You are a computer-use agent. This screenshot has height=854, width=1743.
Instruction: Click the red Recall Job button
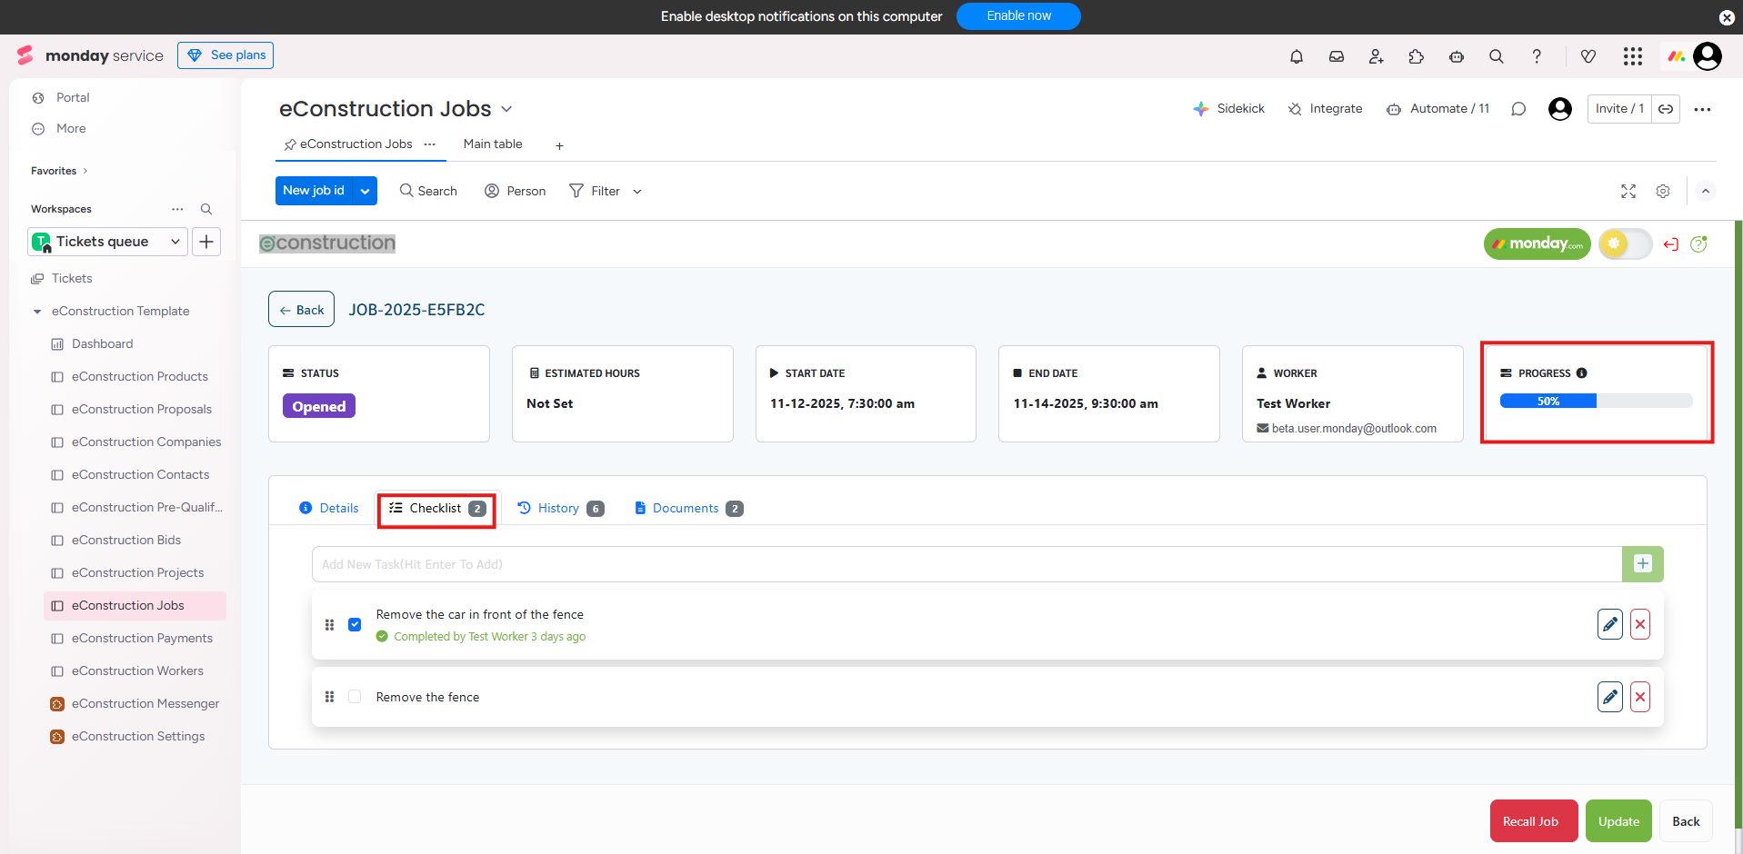click(1533, 821)
